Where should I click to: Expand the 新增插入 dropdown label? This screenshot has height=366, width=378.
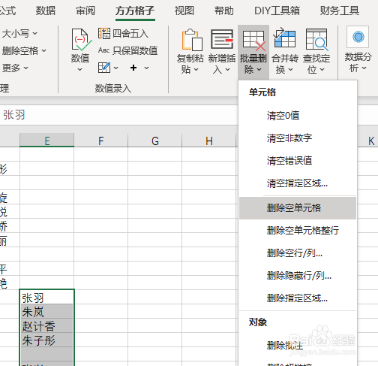tap(222, 64)
